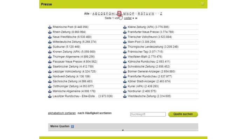Image resolution: width=247 pixels, height=139 pixels.
Task: Filter sources by letter M
Action: [x=124, y=14]
